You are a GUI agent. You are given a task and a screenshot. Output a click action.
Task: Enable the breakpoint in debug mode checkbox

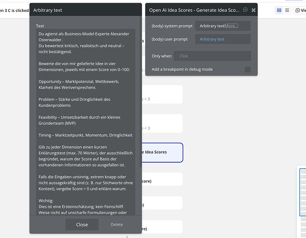coord(247,69)
